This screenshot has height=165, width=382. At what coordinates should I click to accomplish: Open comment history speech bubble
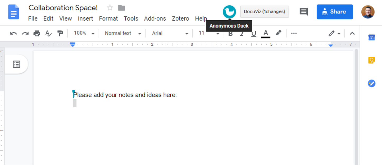pyautogui.click(x=304, y=12)
